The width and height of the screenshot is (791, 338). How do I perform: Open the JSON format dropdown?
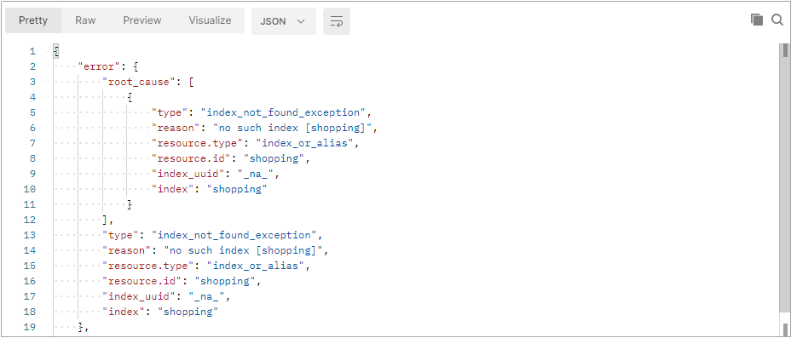284,21
